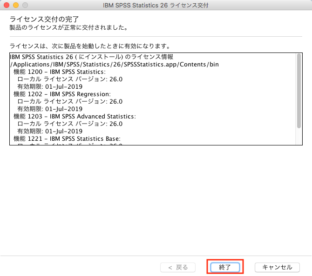
Task: Click the 機能 1202 – IBM SPSS Regression line
Action: click(x=62, y=94)
